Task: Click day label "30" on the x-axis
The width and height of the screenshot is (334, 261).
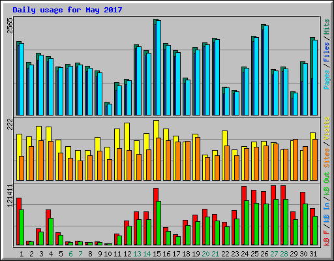Action: point(303,254)
